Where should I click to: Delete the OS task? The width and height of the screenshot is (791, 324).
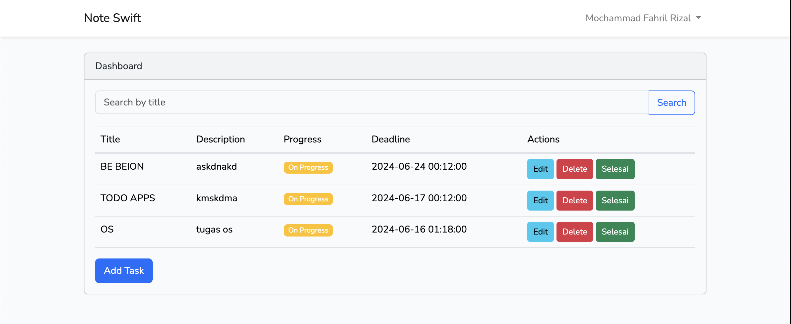pyautogui.click(x=574, y=232)
